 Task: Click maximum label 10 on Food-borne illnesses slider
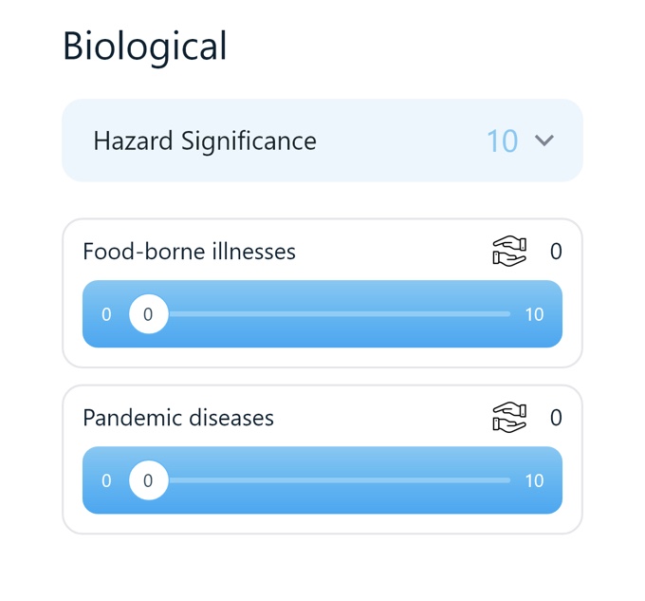[534, 314]
